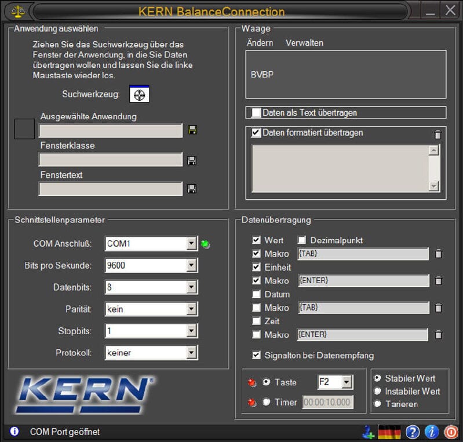Delete the second {TAB} Makro with trash icon
The width and height of the screenshot is (463, 442).
click(439, 308)
